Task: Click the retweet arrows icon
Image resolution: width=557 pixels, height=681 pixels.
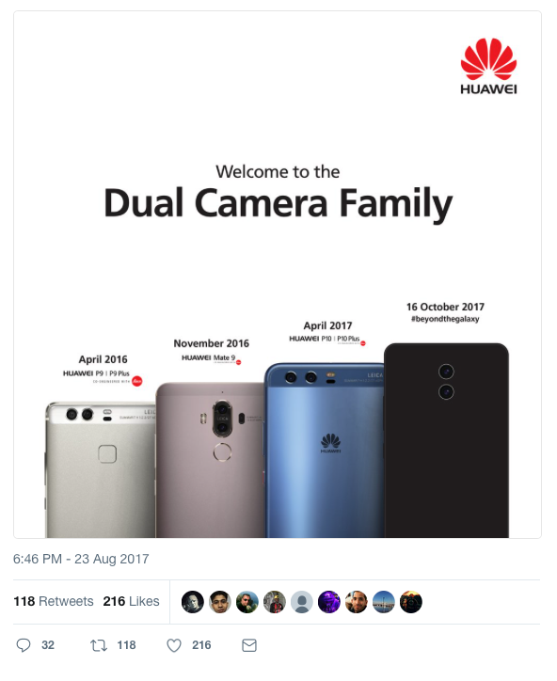Action: pos(99,645)
